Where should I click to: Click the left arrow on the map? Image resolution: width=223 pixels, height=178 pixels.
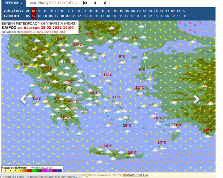coord(23,99)
